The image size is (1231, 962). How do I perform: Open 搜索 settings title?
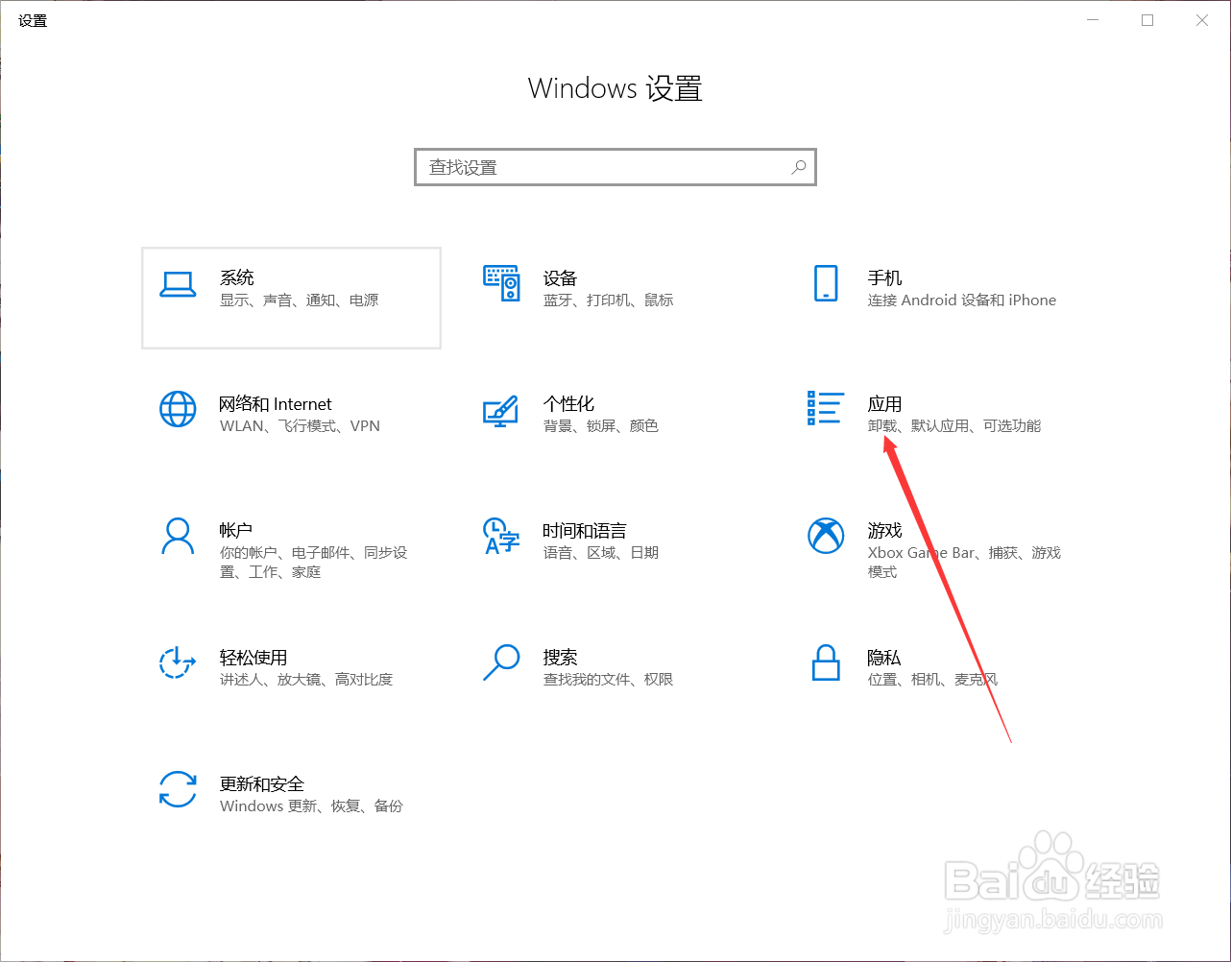560,658
